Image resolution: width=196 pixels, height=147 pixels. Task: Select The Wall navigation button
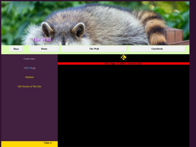(x=94, y=49)
